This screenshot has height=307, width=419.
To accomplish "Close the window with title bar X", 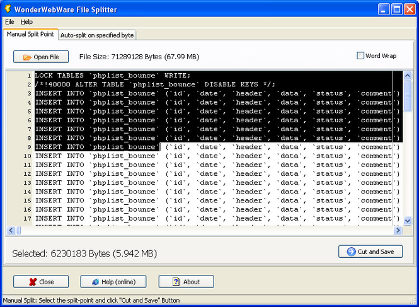I will coord(410,9).
